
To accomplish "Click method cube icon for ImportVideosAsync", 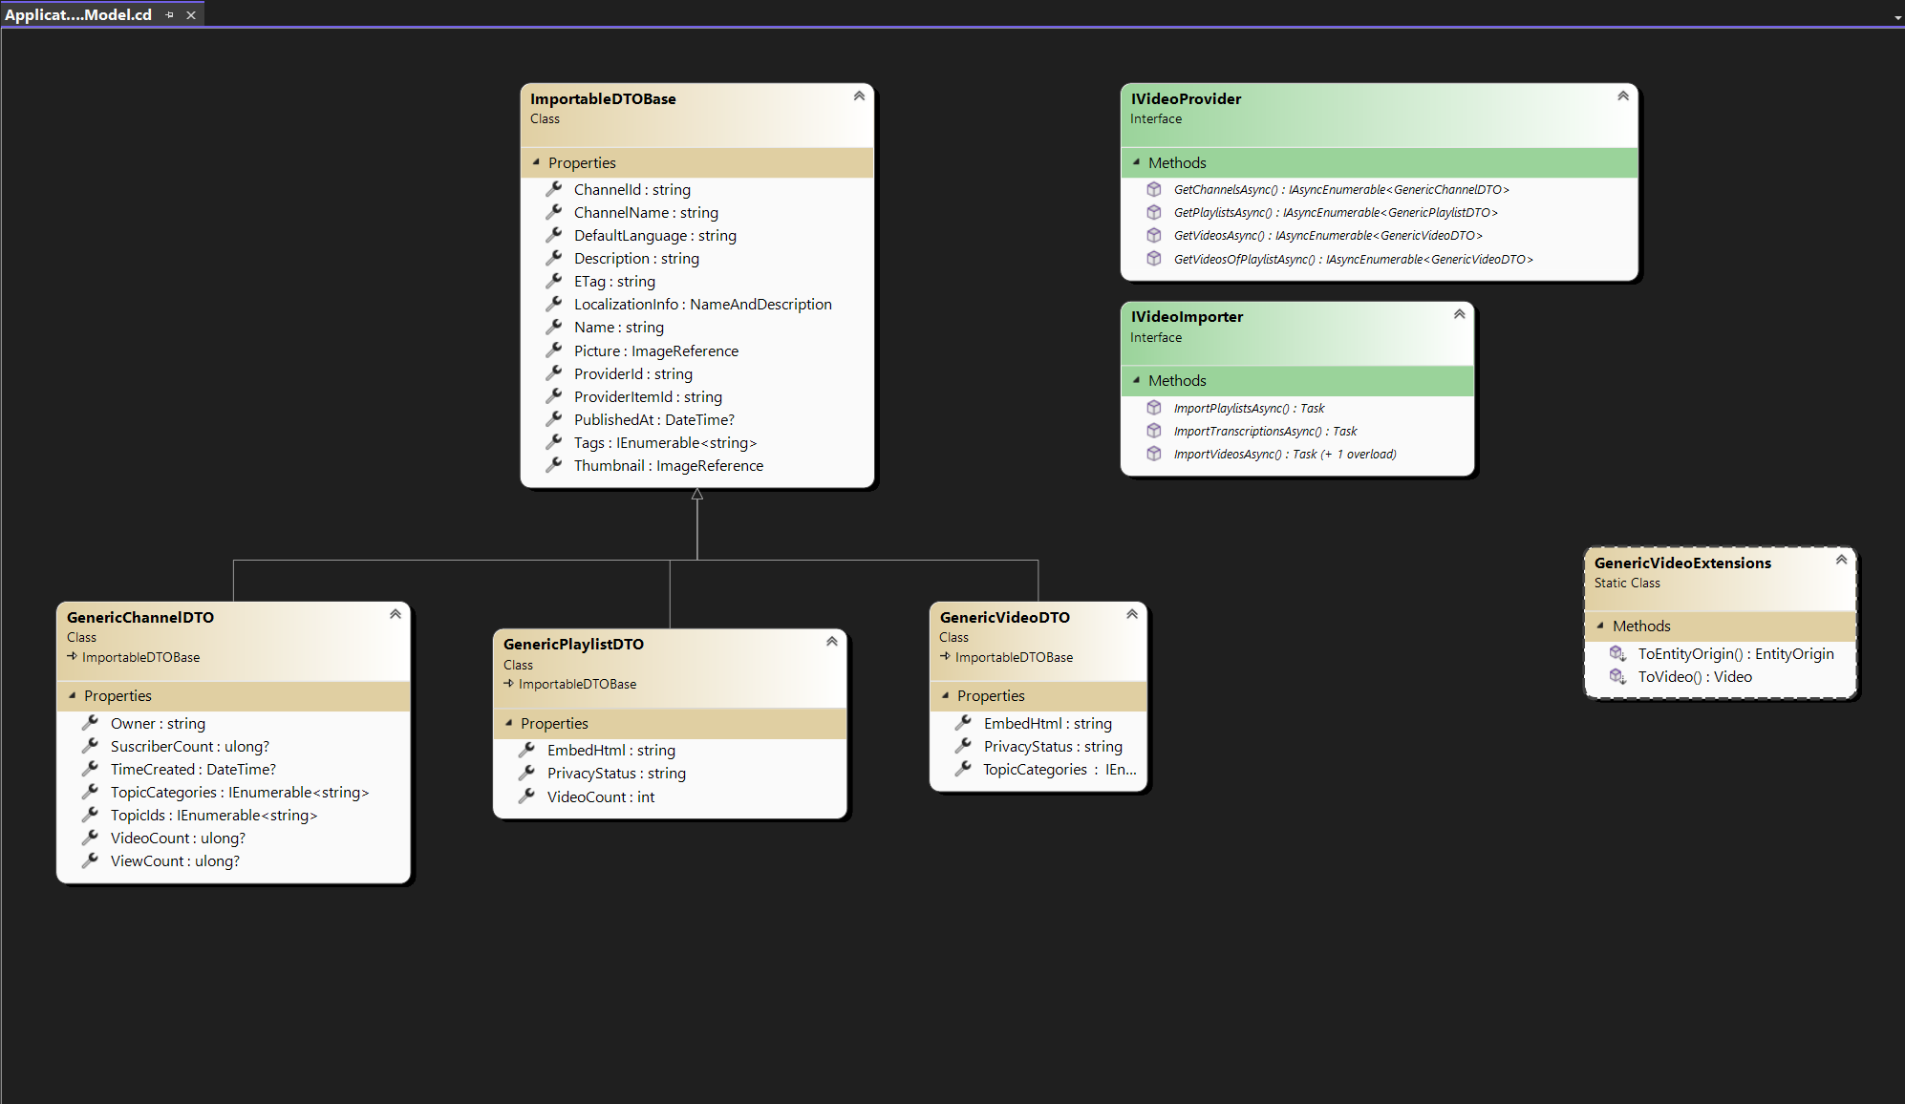I will coord(1154,454).
